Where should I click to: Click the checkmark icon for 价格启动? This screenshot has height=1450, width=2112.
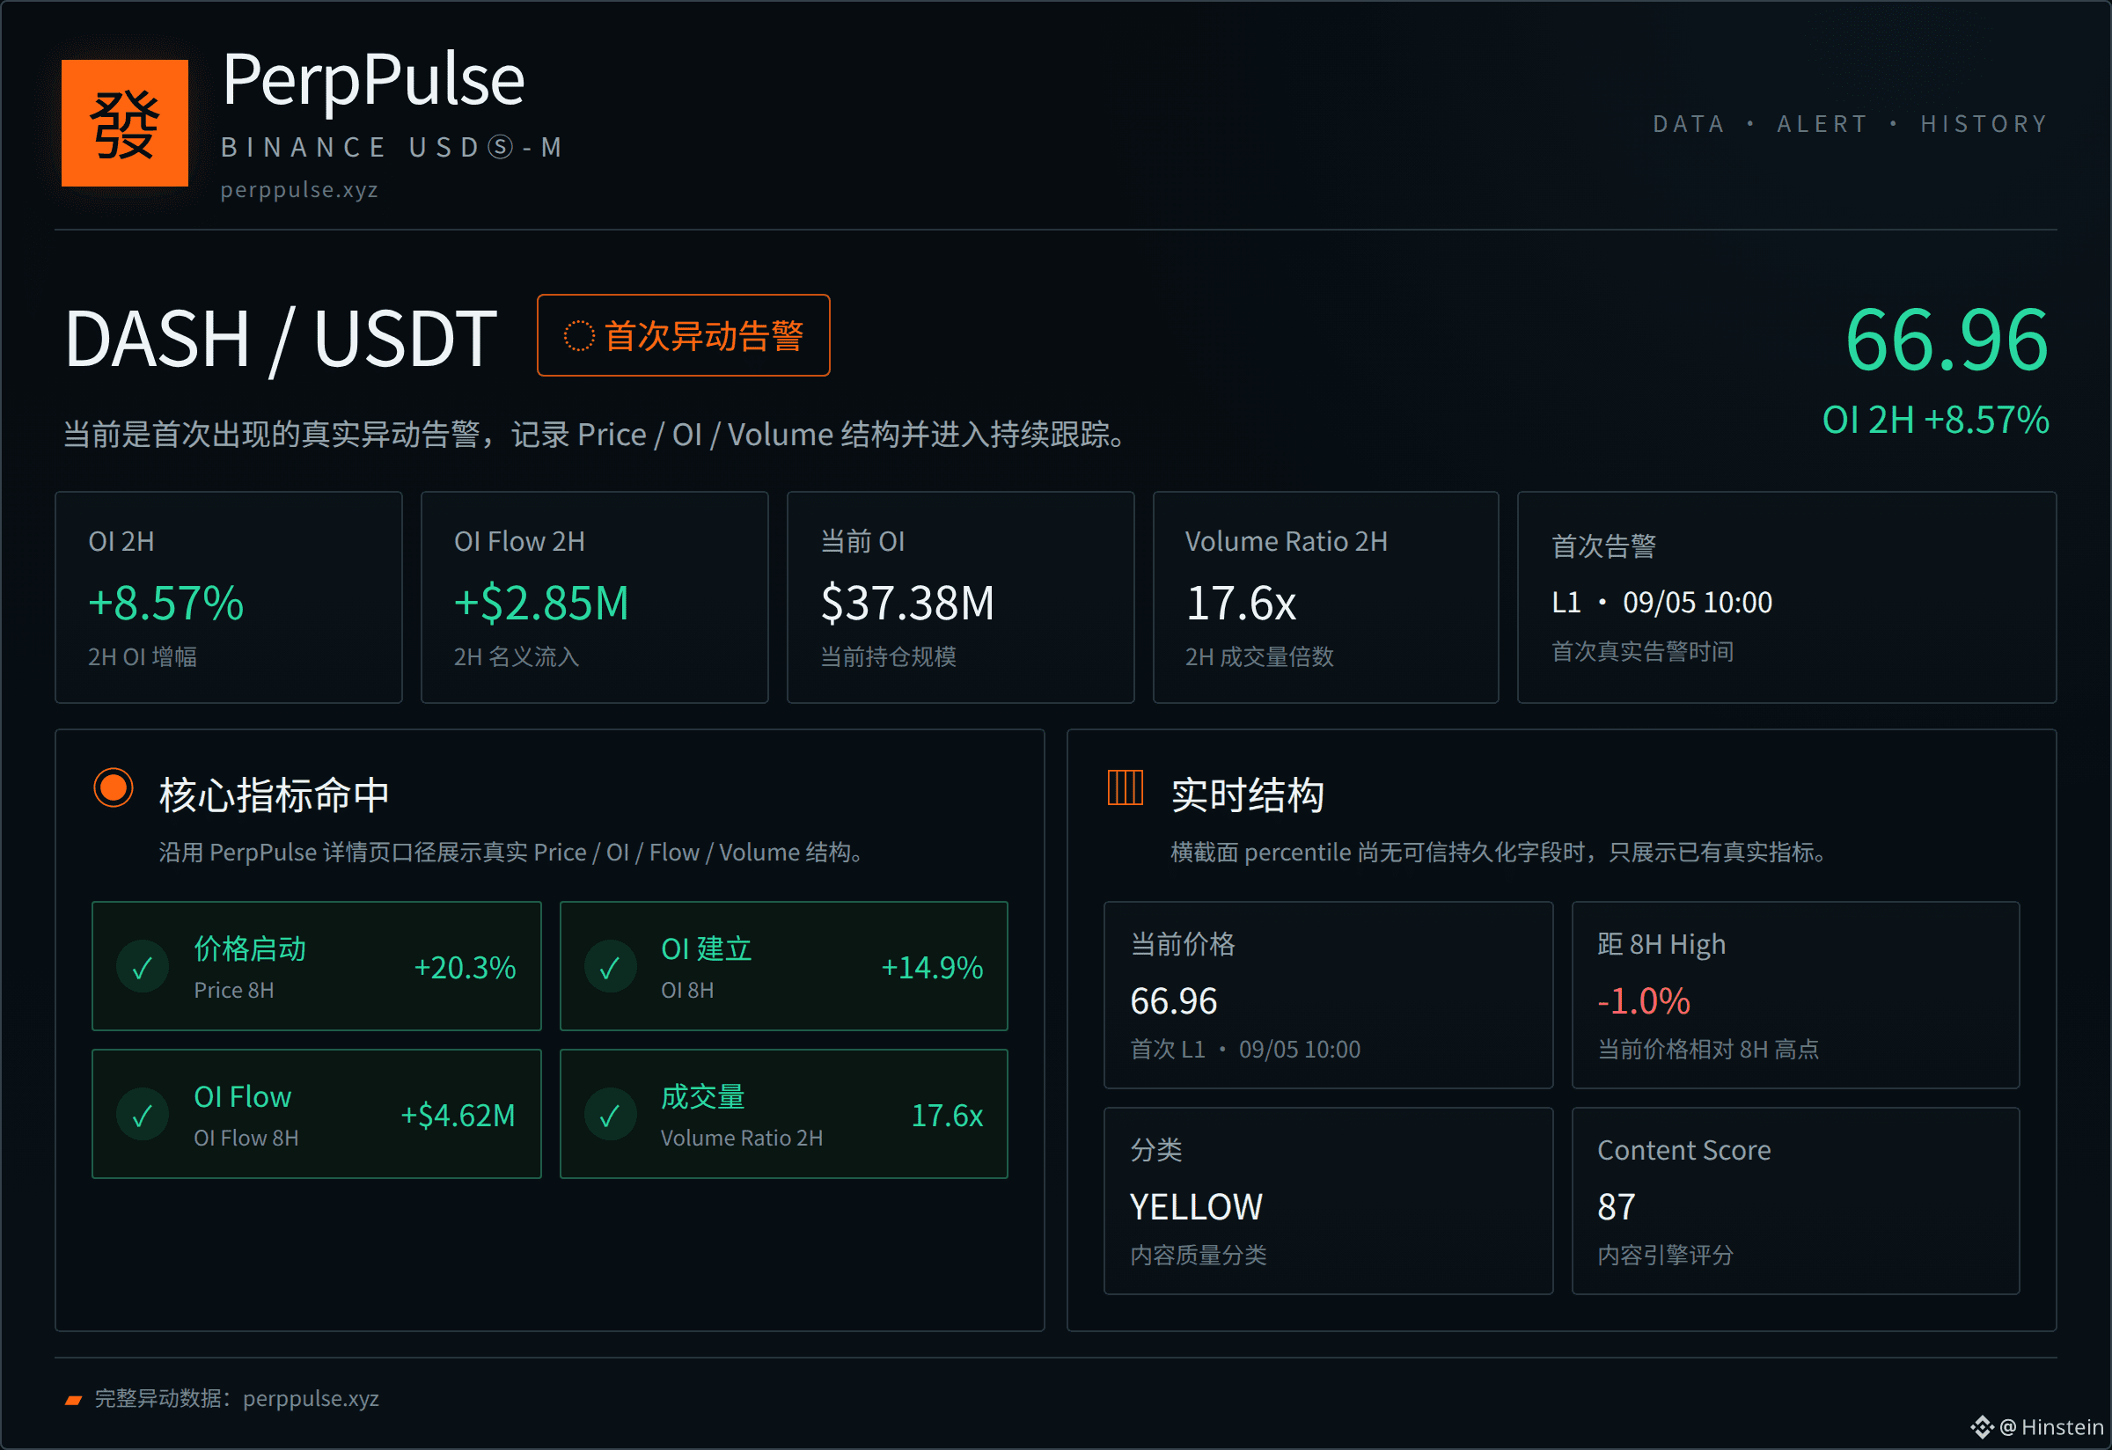[143, 967]
